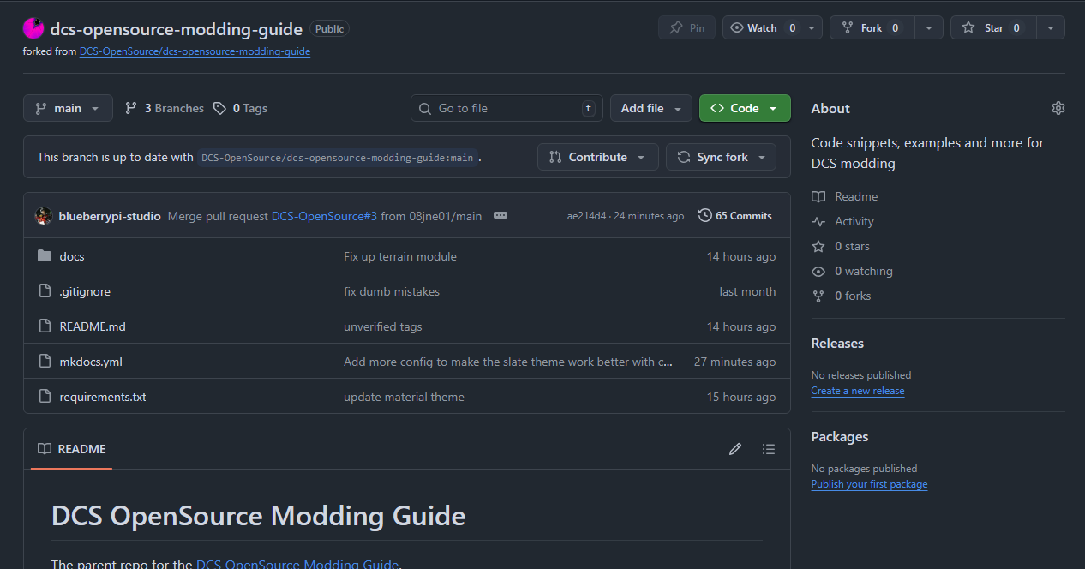The width and height of the screenshot is (1085, 569).
Task: Click the pencil edit README icon
Action: [x=734, y=449]
